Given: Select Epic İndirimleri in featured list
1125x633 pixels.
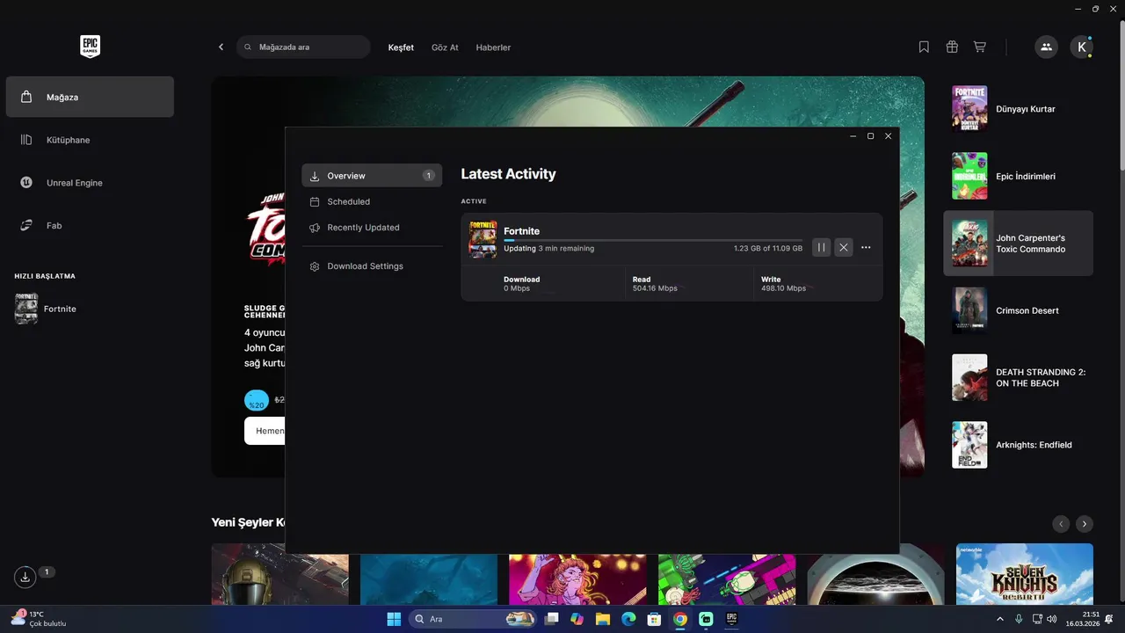Looking at the screenshot, I should click(1019, 177).
